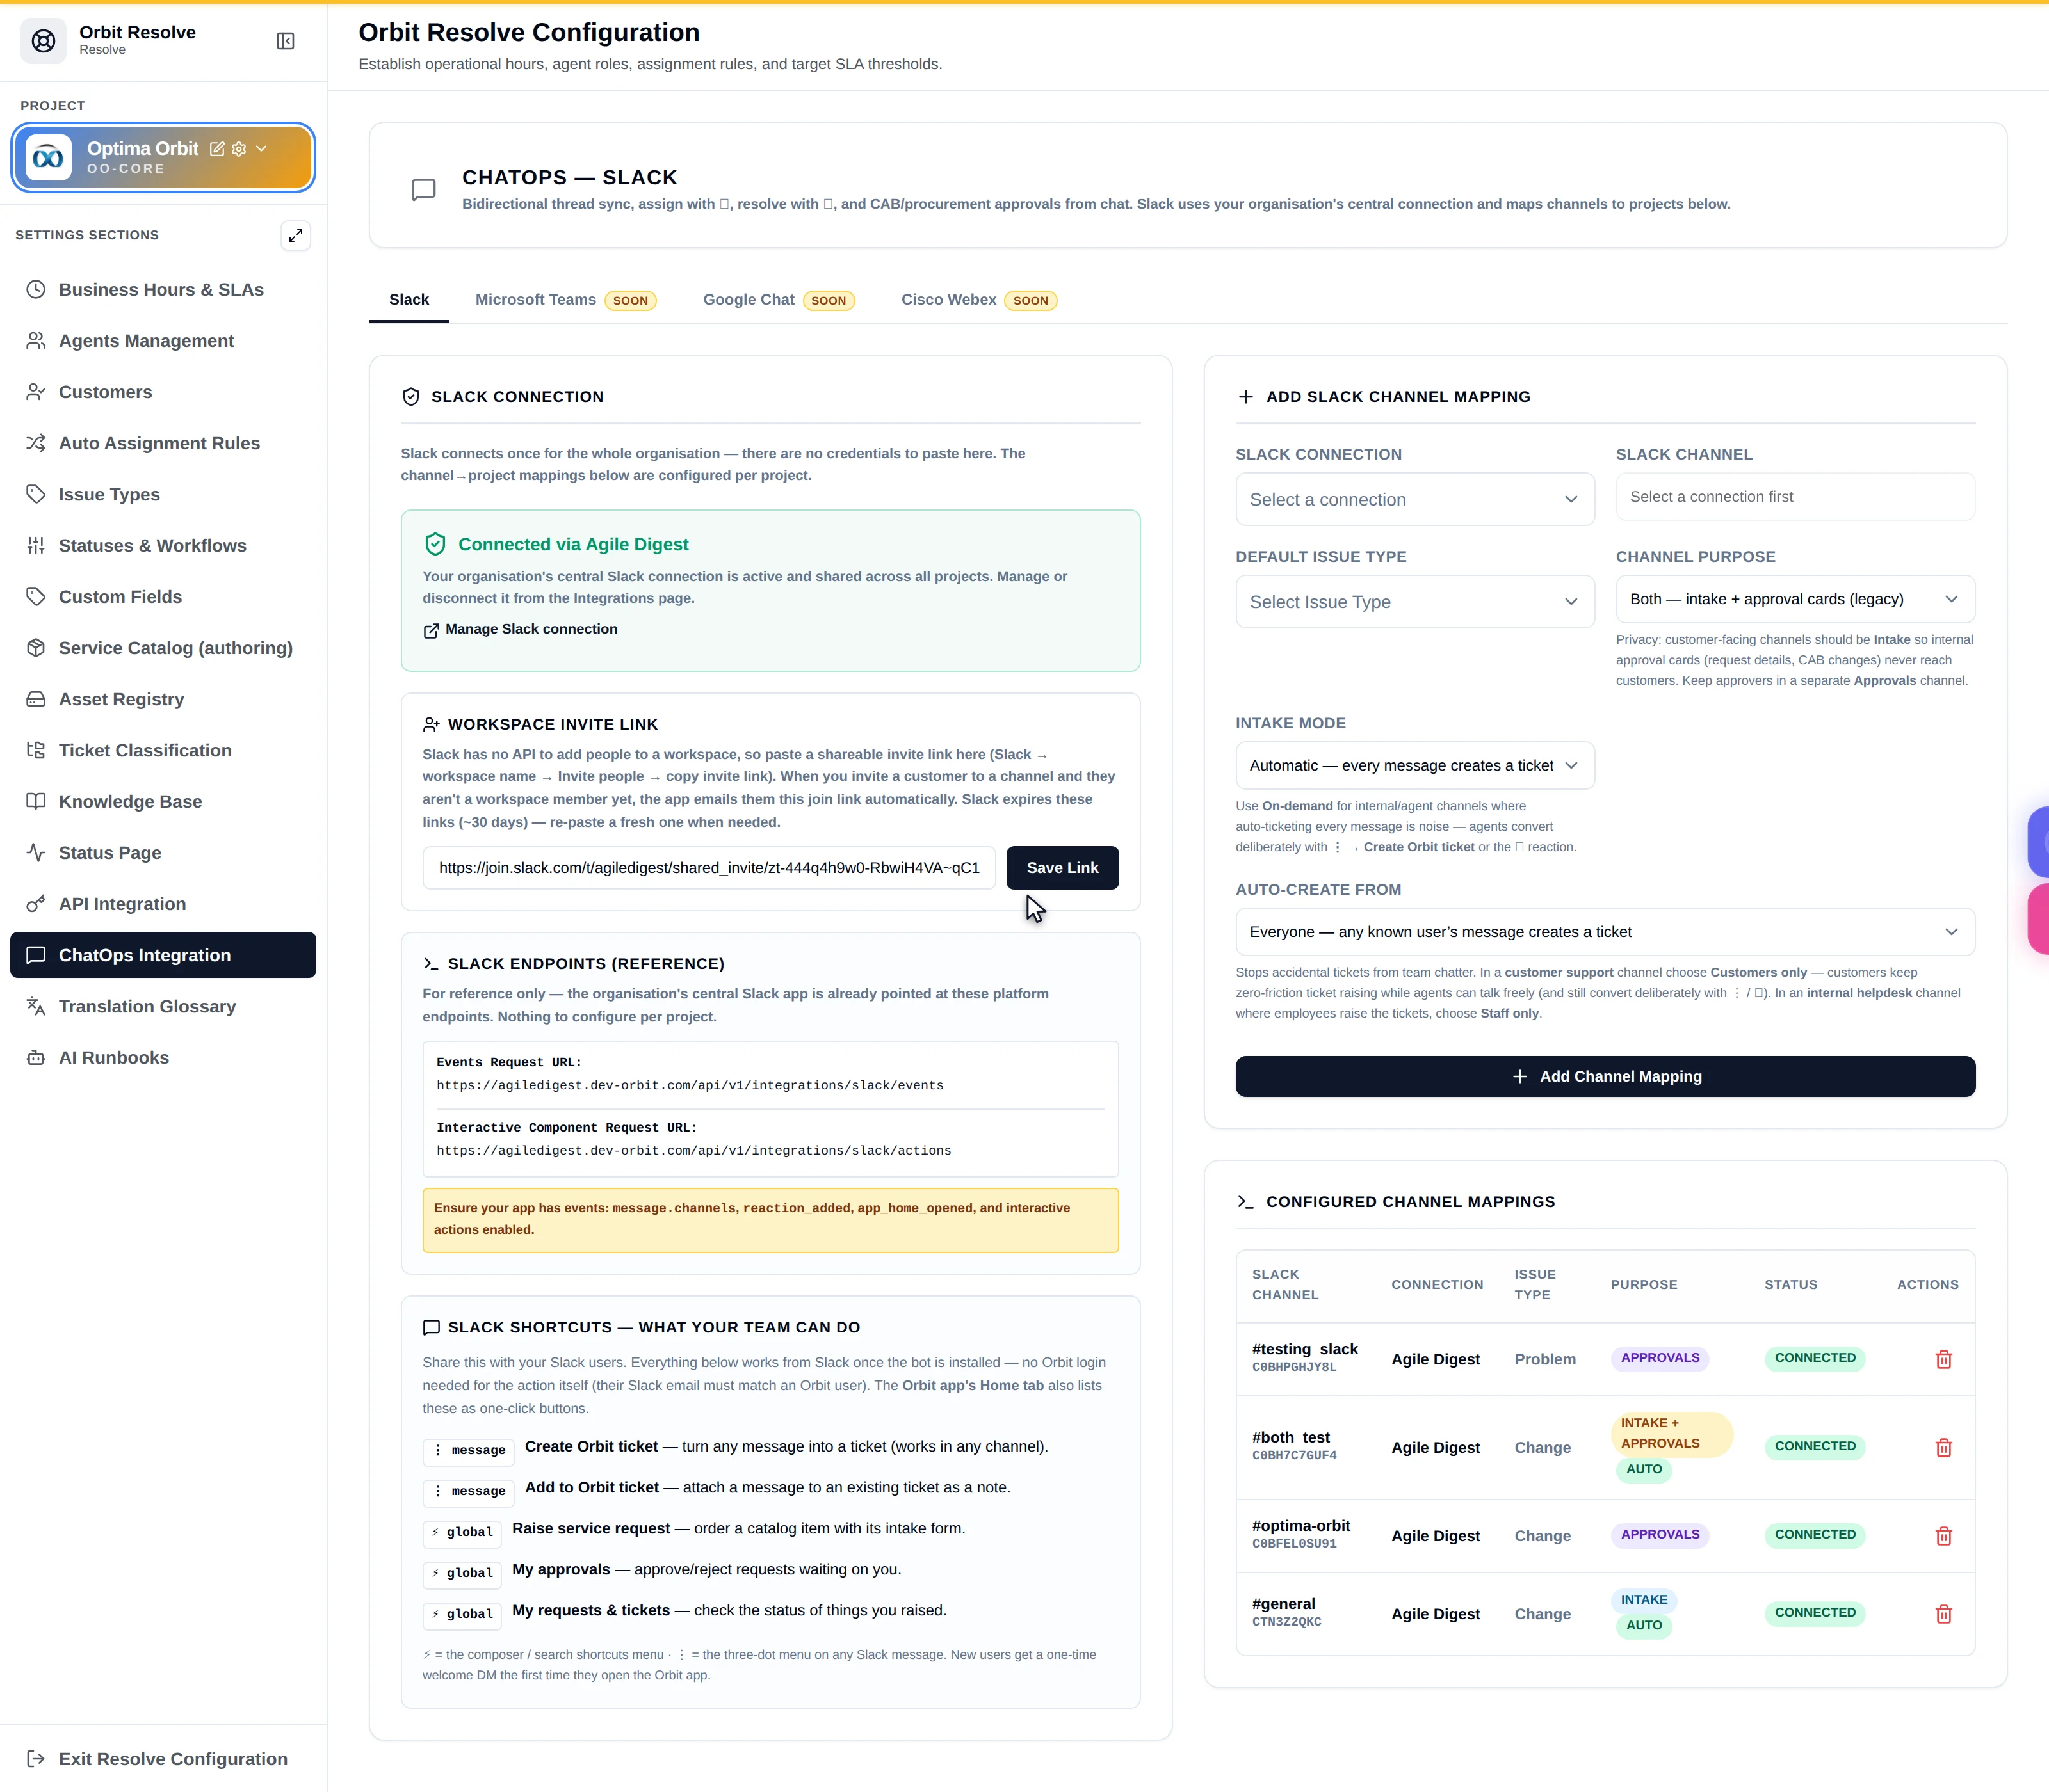2049x1792 pixels.
Task: Click the Orbit Resolve logo icon
Action: [x=43, y=41]
